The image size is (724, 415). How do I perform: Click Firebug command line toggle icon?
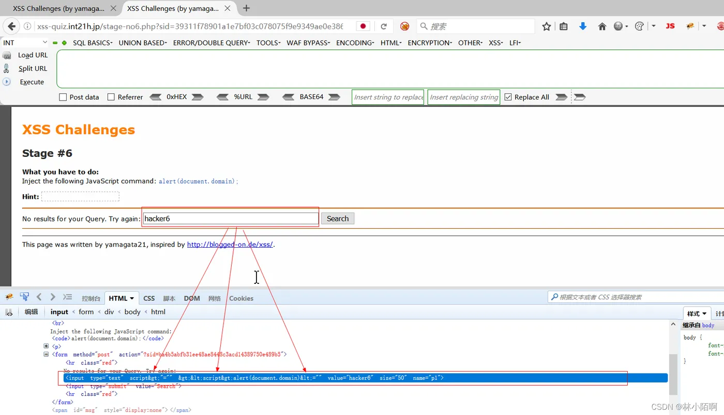(67, 297)
